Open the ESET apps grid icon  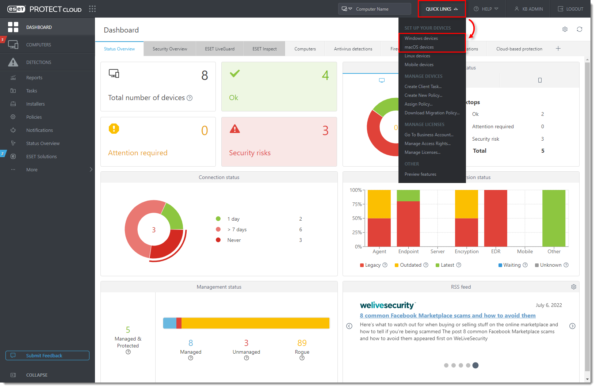[92, 9]
